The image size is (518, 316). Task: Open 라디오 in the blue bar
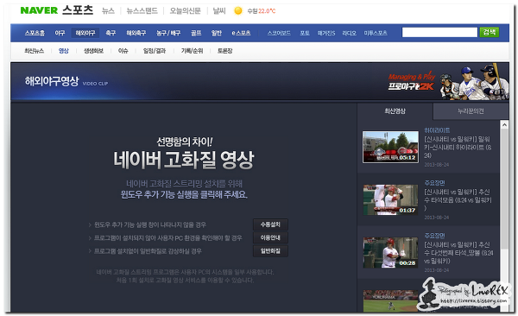pos(349,33)
